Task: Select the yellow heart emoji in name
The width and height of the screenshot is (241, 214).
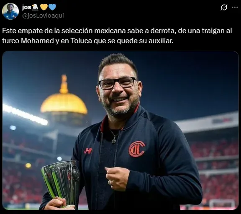Action: coord(44,7)
